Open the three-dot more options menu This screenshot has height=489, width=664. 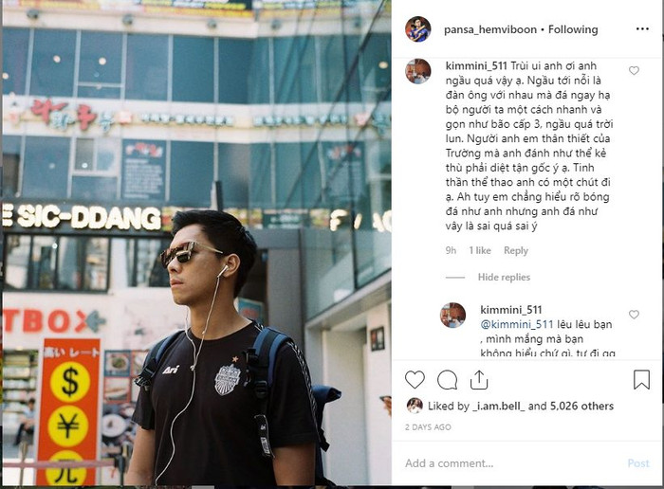coord(642,28)
